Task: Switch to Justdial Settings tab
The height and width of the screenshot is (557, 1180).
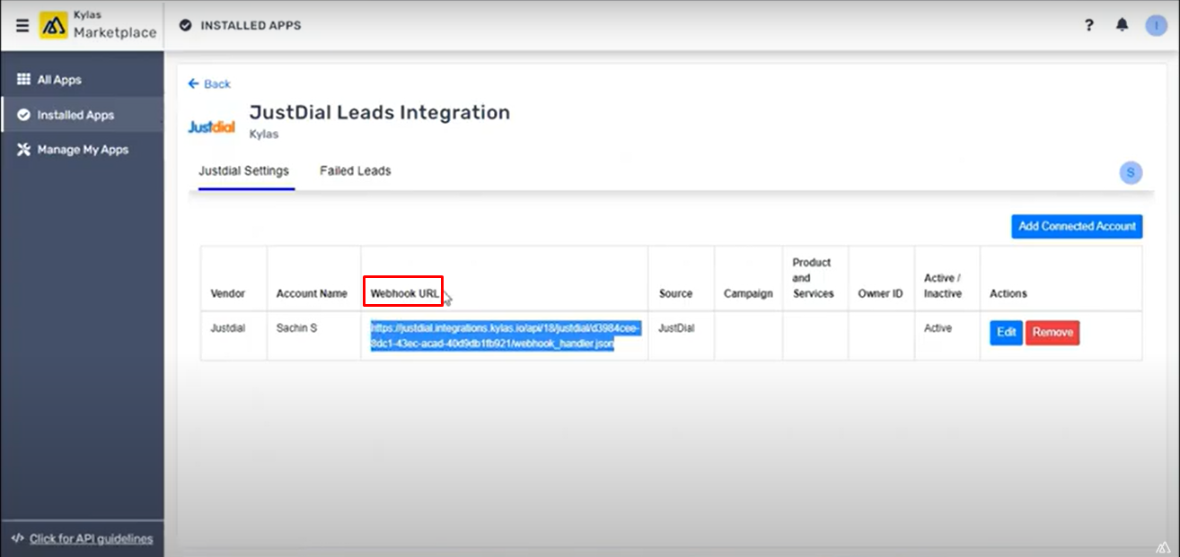Action: coord(244,170)
